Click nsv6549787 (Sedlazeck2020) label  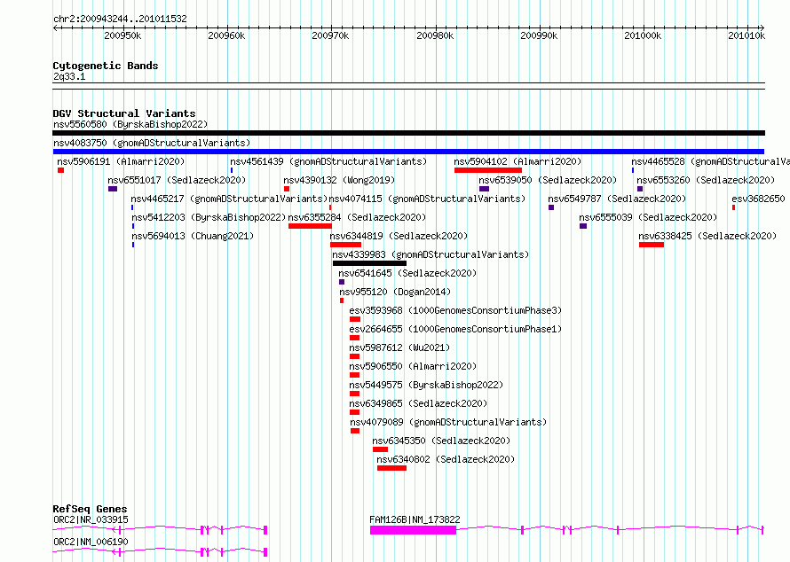(x=617, y=199)
